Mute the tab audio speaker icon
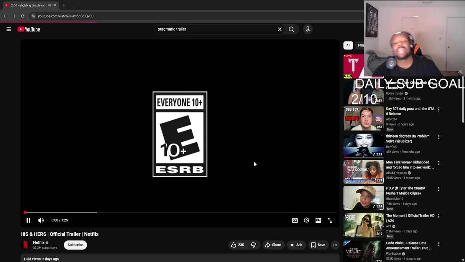This screenshot has width=465, height=262. [49, 5]
